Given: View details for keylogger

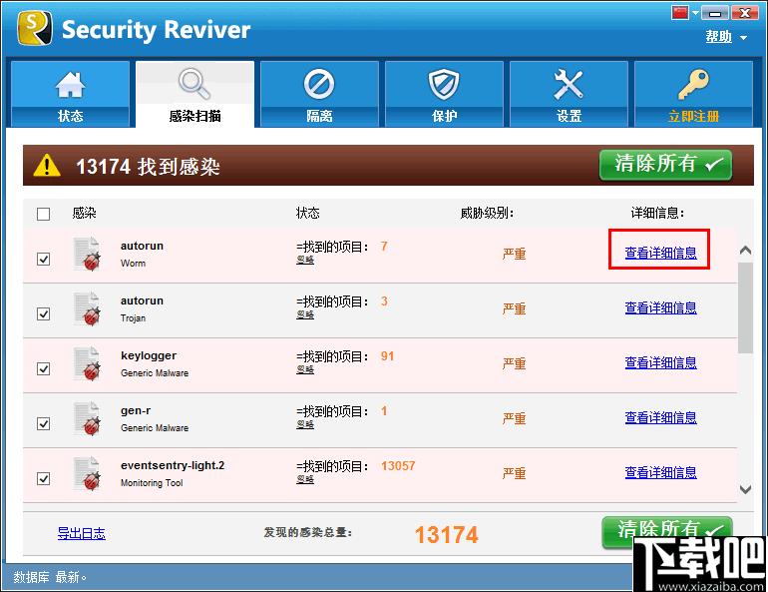Looking at the screenshot, I should coord(660,362).
